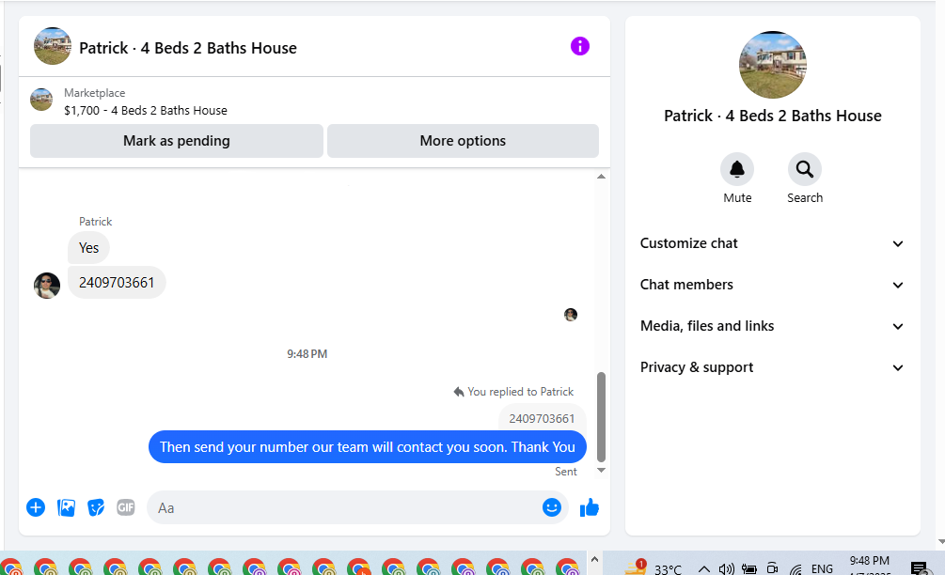Screen dimensions: 945x575
Task: Click the chat scrollbar thumb
Action: click(x=601, y=416)
